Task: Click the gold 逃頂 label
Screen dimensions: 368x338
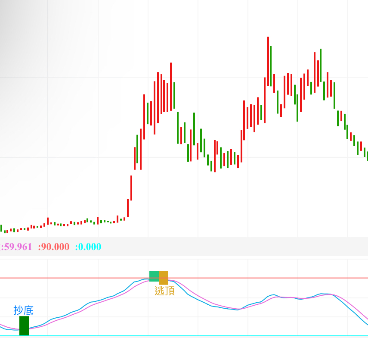Action: coord(164,291)
